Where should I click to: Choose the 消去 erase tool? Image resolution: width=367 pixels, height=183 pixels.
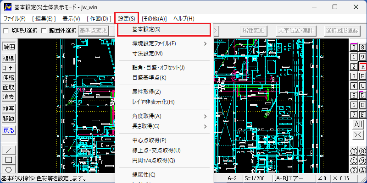click(x=9, y=97)
